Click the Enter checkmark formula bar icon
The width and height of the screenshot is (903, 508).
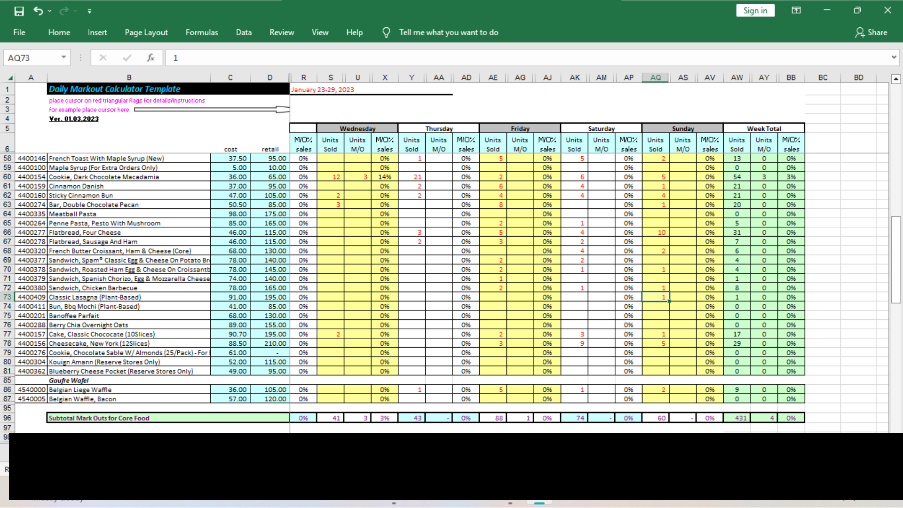tap(127, 58)
